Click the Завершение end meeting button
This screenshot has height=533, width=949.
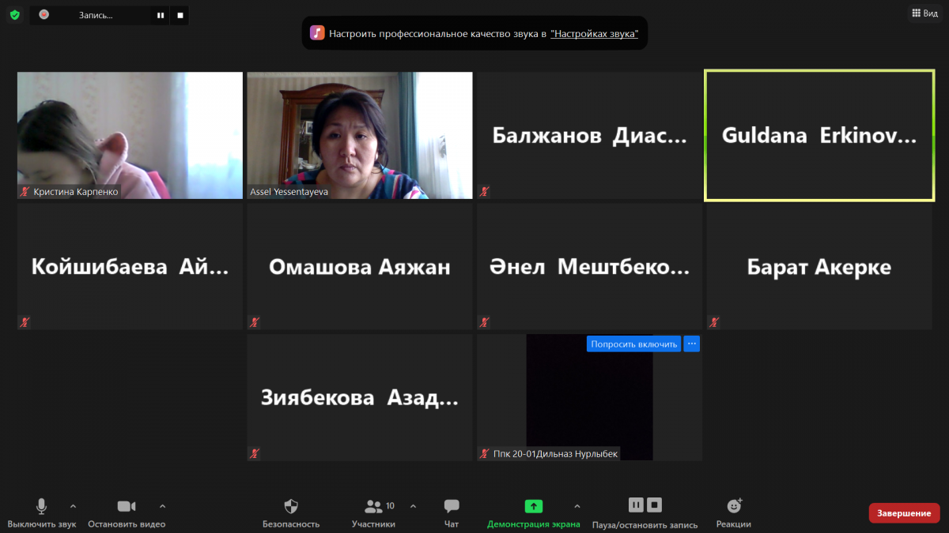tap(904, 513)
